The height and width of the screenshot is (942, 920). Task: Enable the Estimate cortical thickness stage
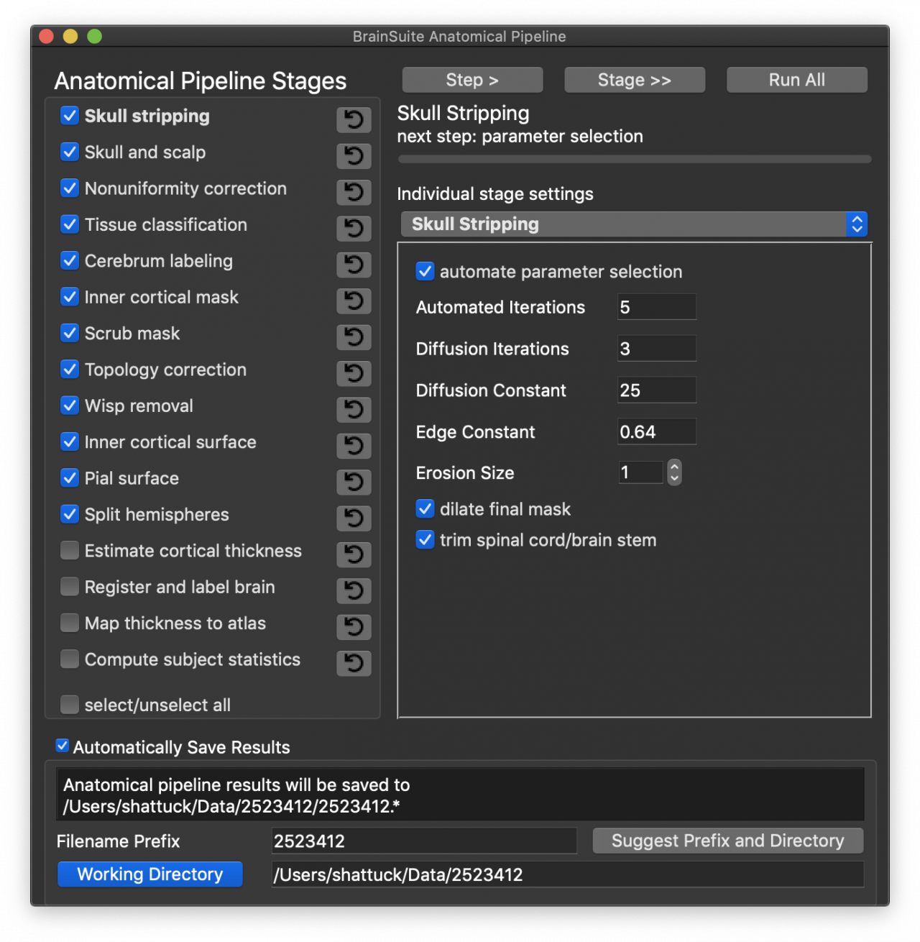[x=69, y=550]
